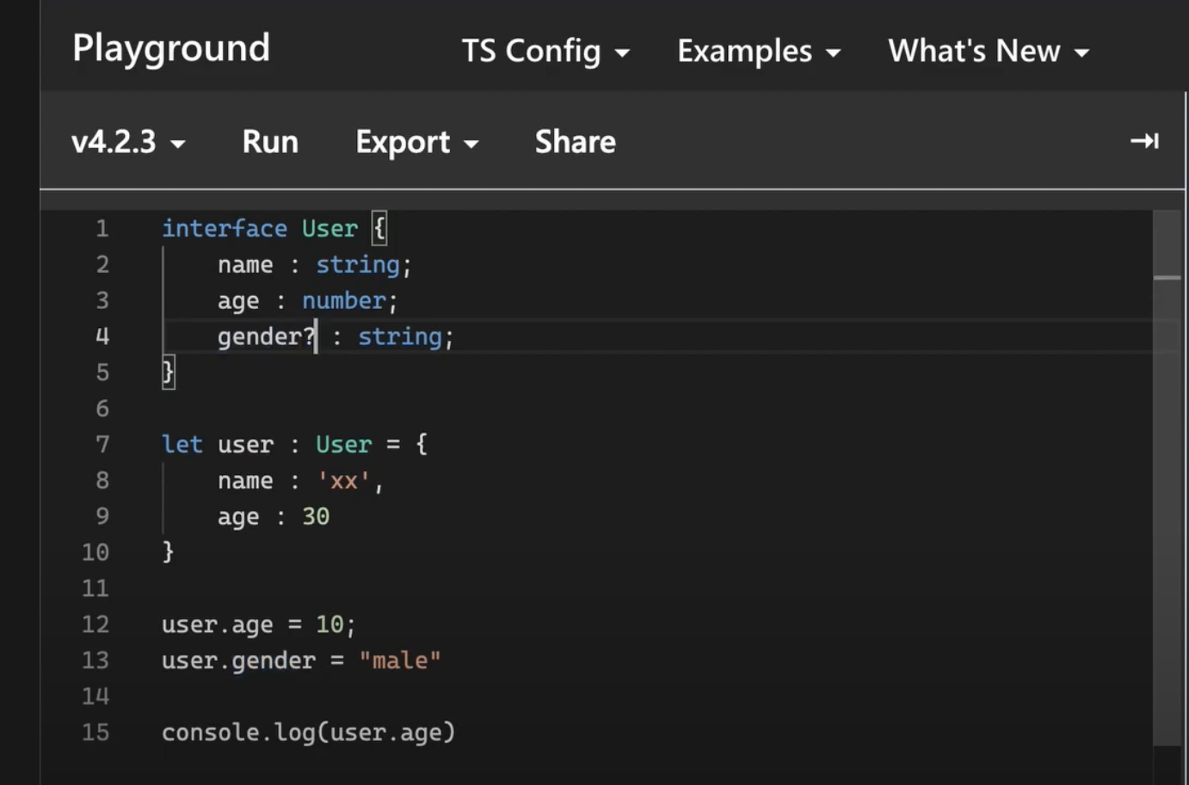This screenshot has width=1189, height=785.
Task: Click the "male" string on line 13
Action: 400,660
